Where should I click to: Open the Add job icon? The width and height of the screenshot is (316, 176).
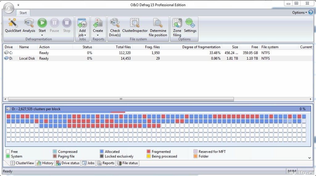click(82, 23)
